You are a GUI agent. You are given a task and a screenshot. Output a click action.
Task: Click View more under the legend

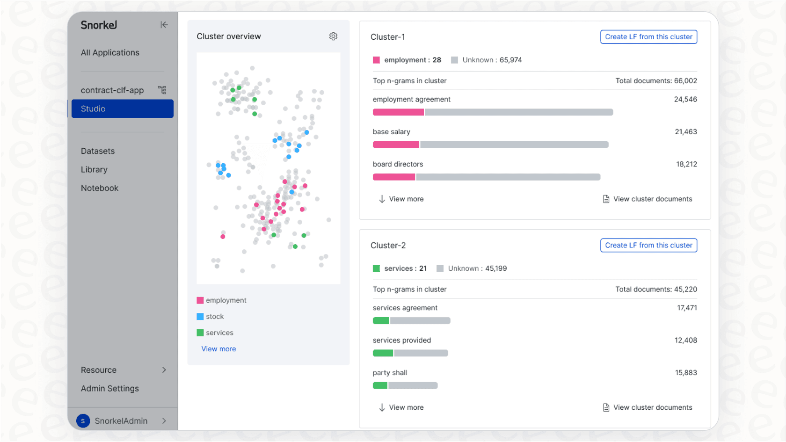click(218, 349)
